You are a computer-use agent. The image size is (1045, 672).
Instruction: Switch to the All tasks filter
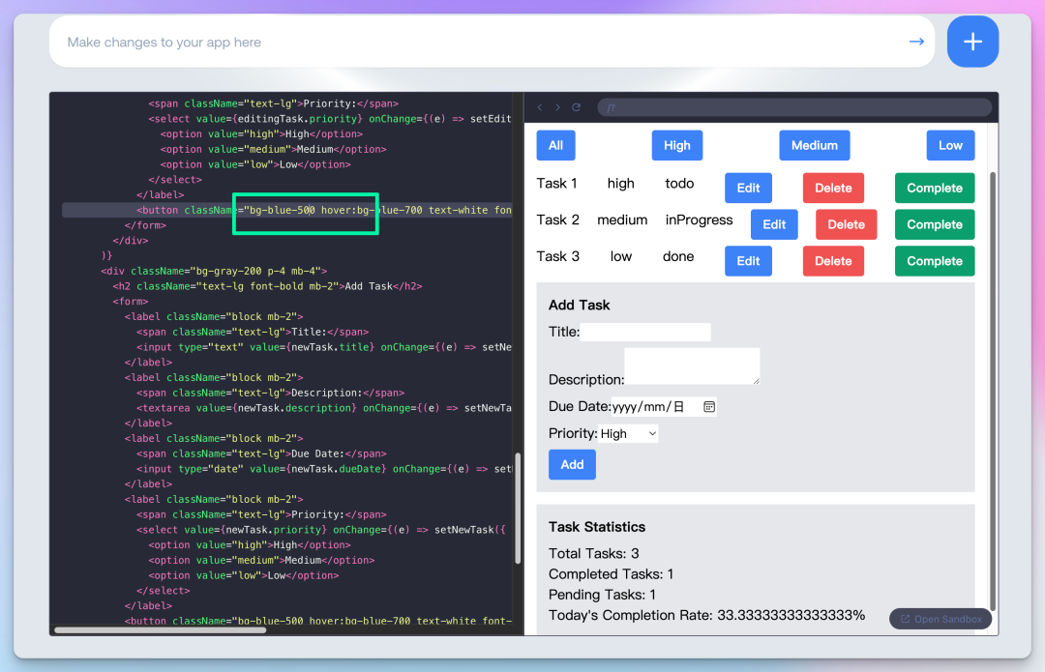tap(555, 144)
